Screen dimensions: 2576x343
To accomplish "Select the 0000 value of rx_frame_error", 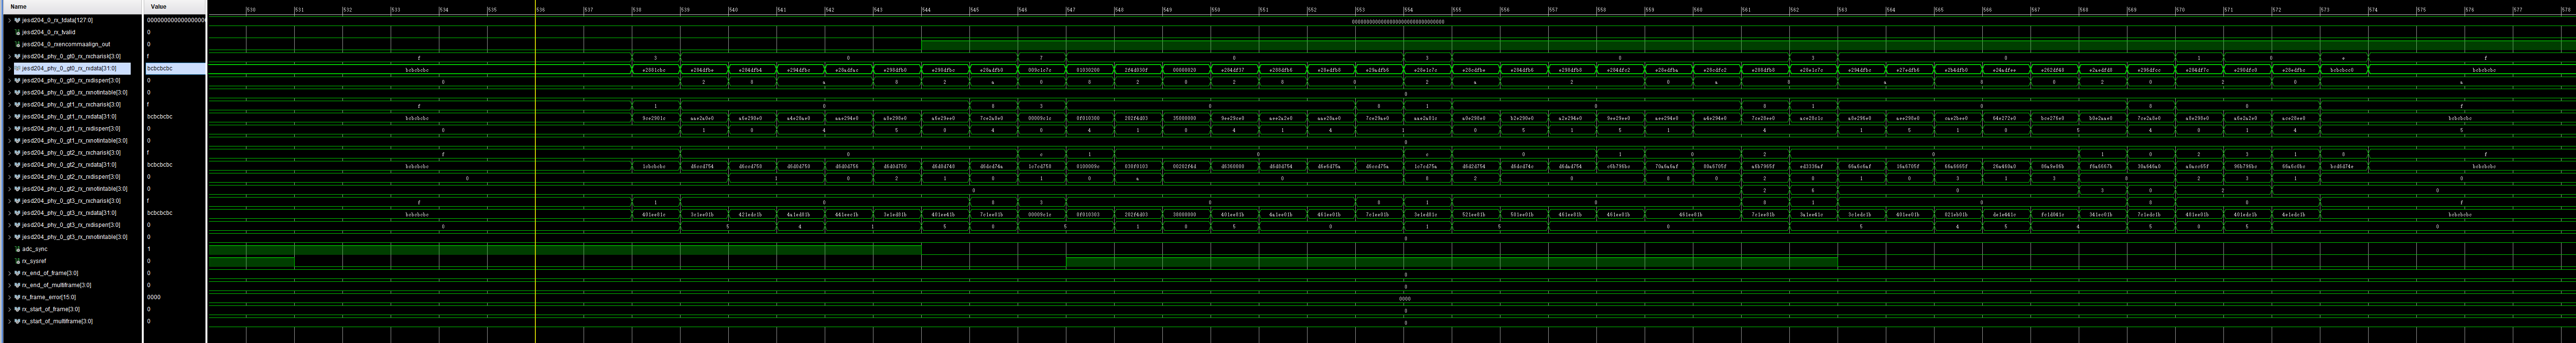I will tap(154, 297).
